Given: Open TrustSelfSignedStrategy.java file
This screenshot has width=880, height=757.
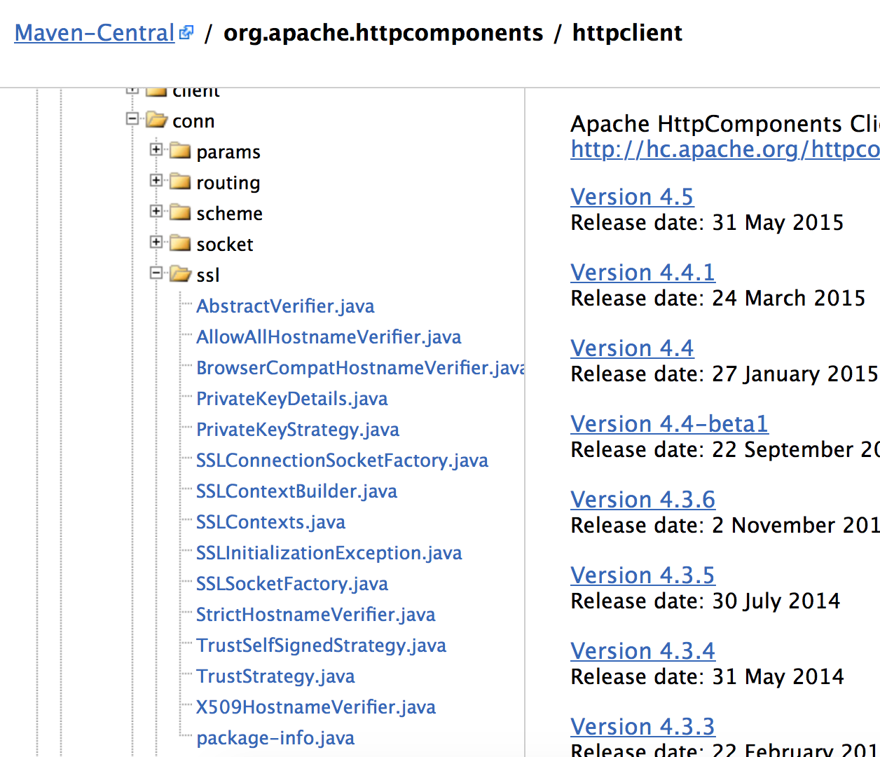Looking at the screenshot, I should (x=321, y=646).
